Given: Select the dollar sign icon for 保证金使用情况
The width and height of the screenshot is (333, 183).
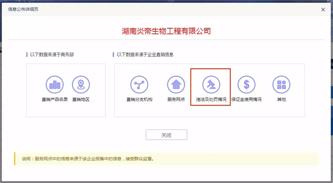Looking at the screenshot, I should click(246, 84).
